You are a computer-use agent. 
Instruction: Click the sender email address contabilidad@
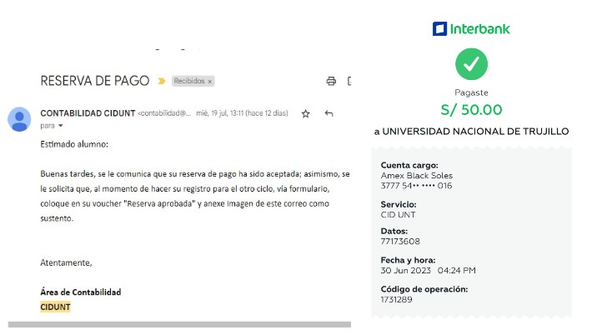[164, 113]
